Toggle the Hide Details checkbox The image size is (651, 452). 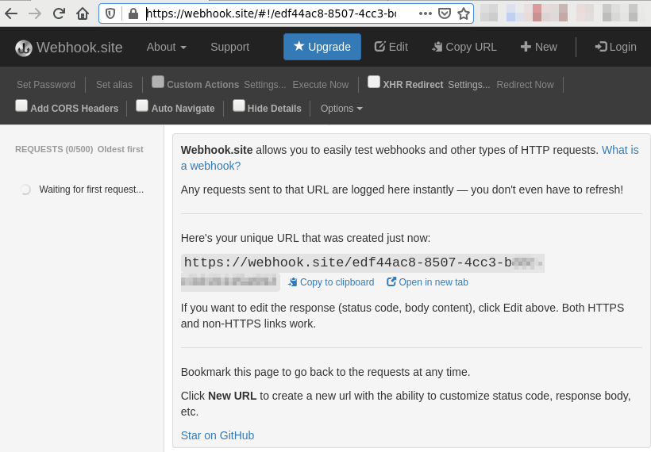coord(239,105)
